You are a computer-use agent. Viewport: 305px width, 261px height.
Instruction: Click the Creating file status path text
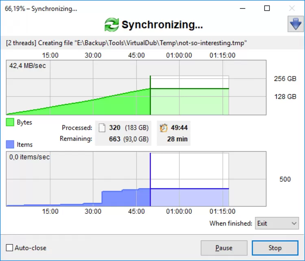tap(126, 43)
